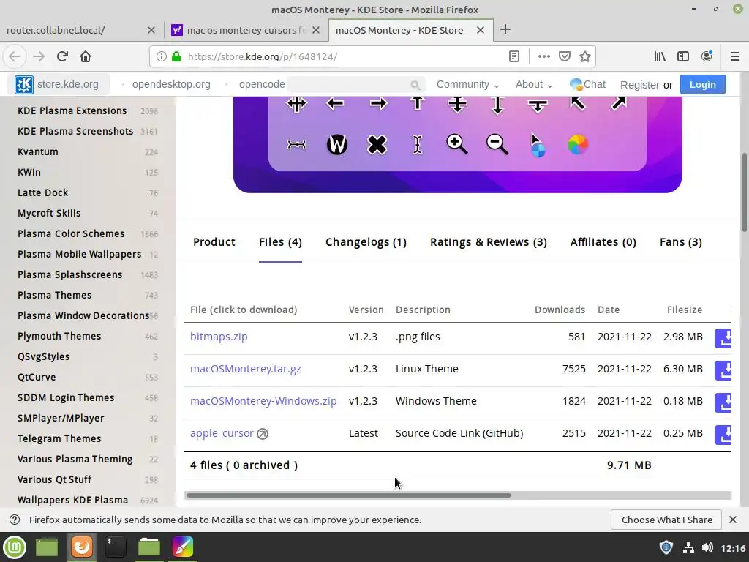Open a new tab with plus button

tap(505, 29)
